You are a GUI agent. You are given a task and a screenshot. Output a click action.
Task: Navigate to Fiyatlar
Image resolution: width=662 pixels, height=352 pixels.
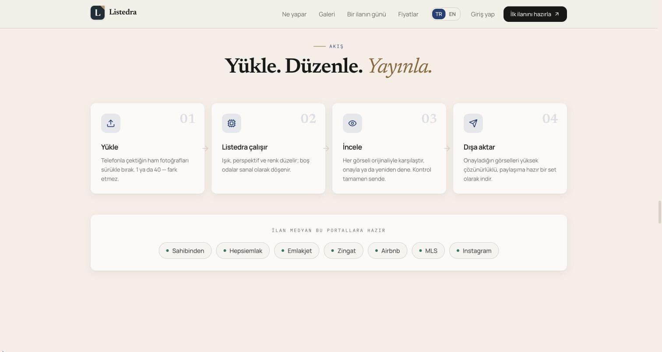[408, 14]
